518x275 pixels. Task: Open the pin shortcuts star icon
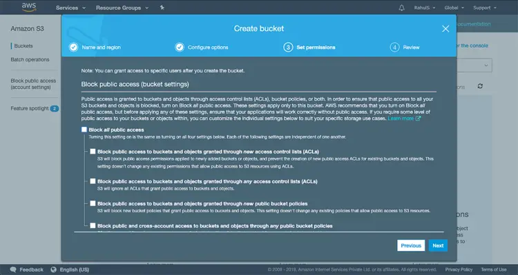162,8
